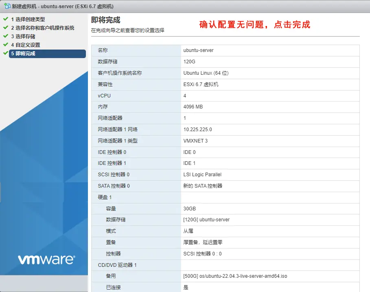Click the green checkmark beside step 5 即将完成

tap(6, 53)
